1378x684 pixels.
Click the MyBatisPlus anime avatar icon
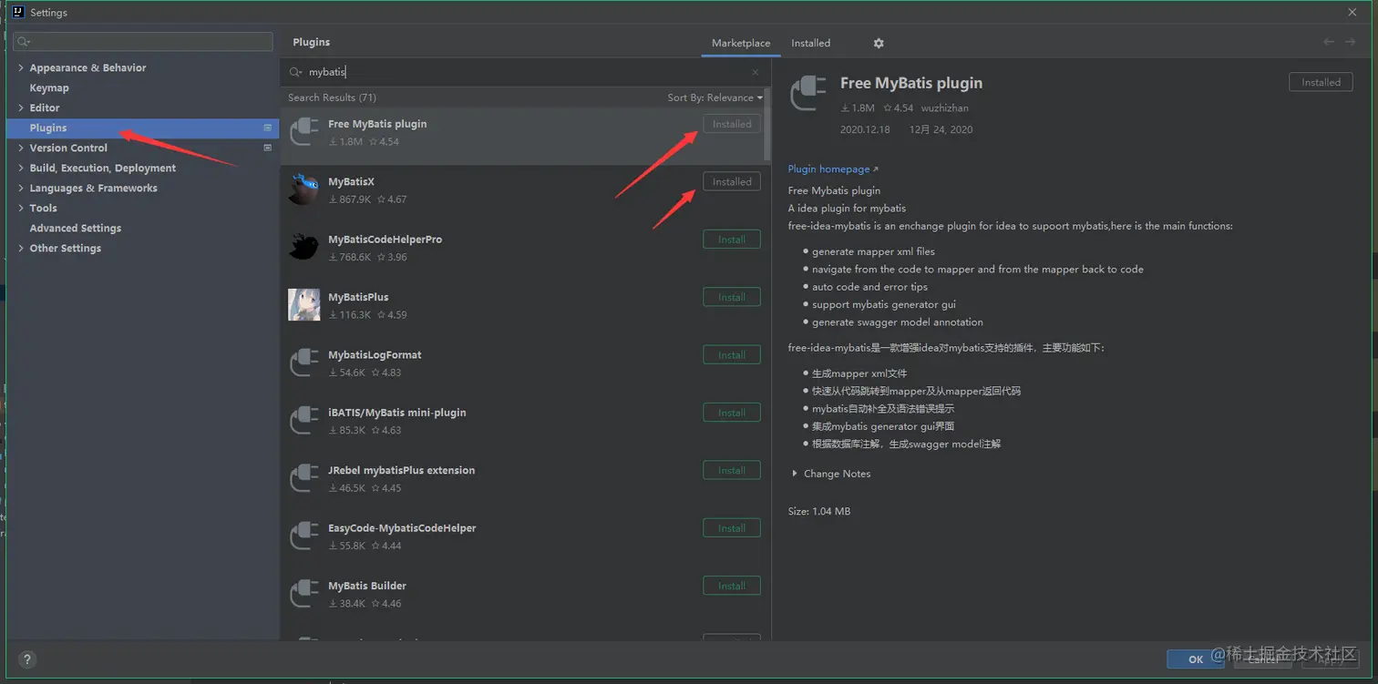click(x=304, y=305)
